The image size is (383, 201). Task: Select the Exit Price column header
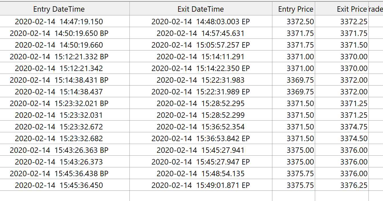(x=352, y=9)
